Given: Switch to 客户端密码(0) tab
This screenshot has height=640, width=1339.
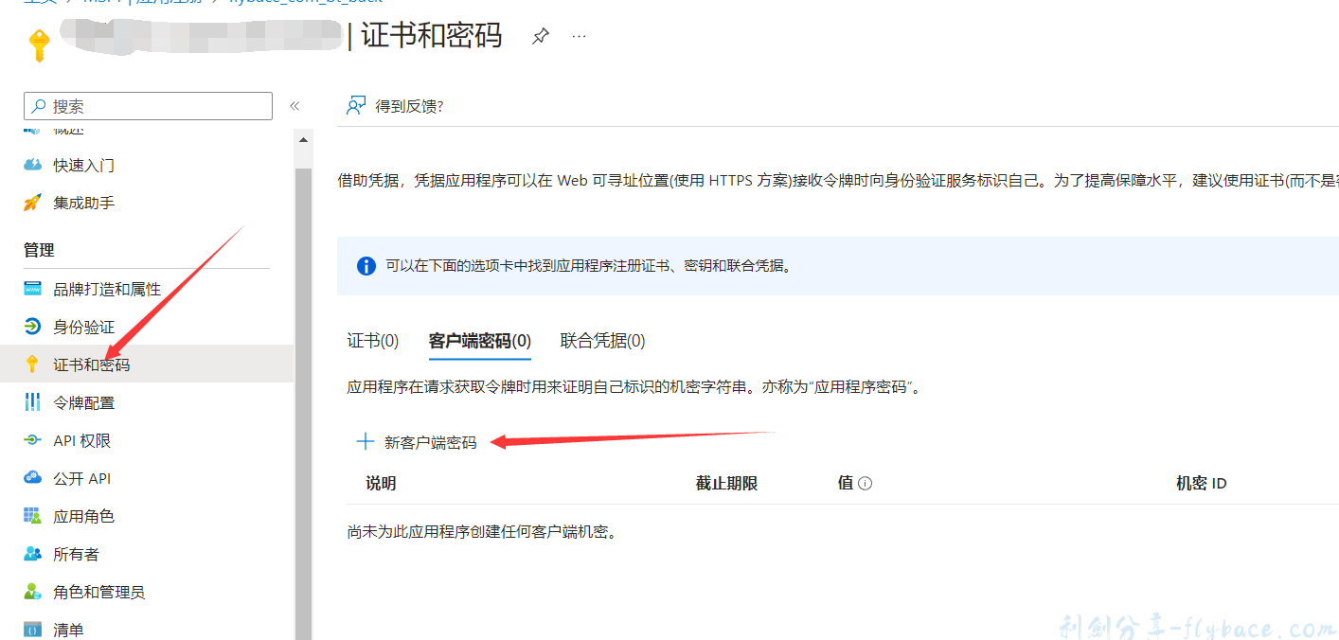Looking at the screenshot, I should click(x=480, y=341).
